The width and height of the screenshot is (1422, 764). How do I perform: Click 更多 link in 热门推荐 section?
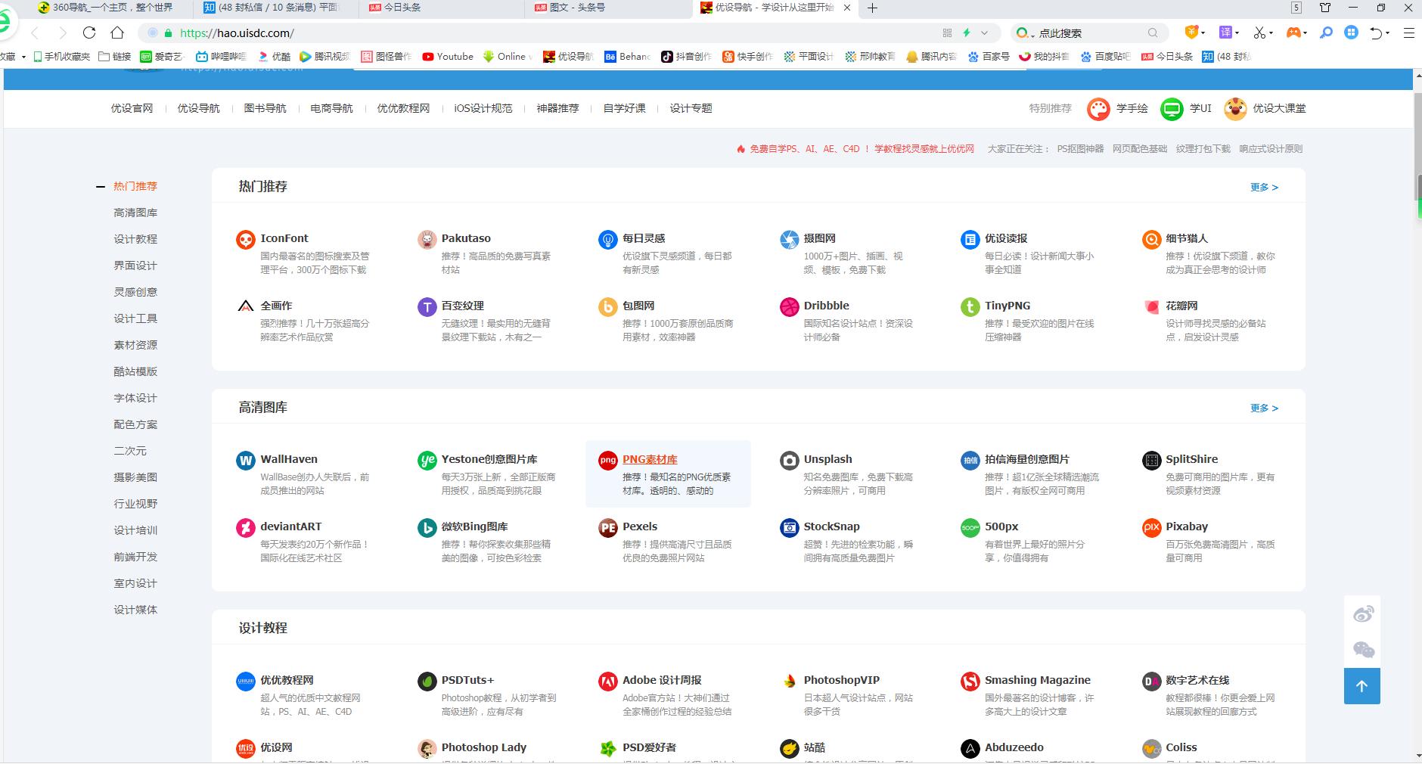pos(1263,188)
